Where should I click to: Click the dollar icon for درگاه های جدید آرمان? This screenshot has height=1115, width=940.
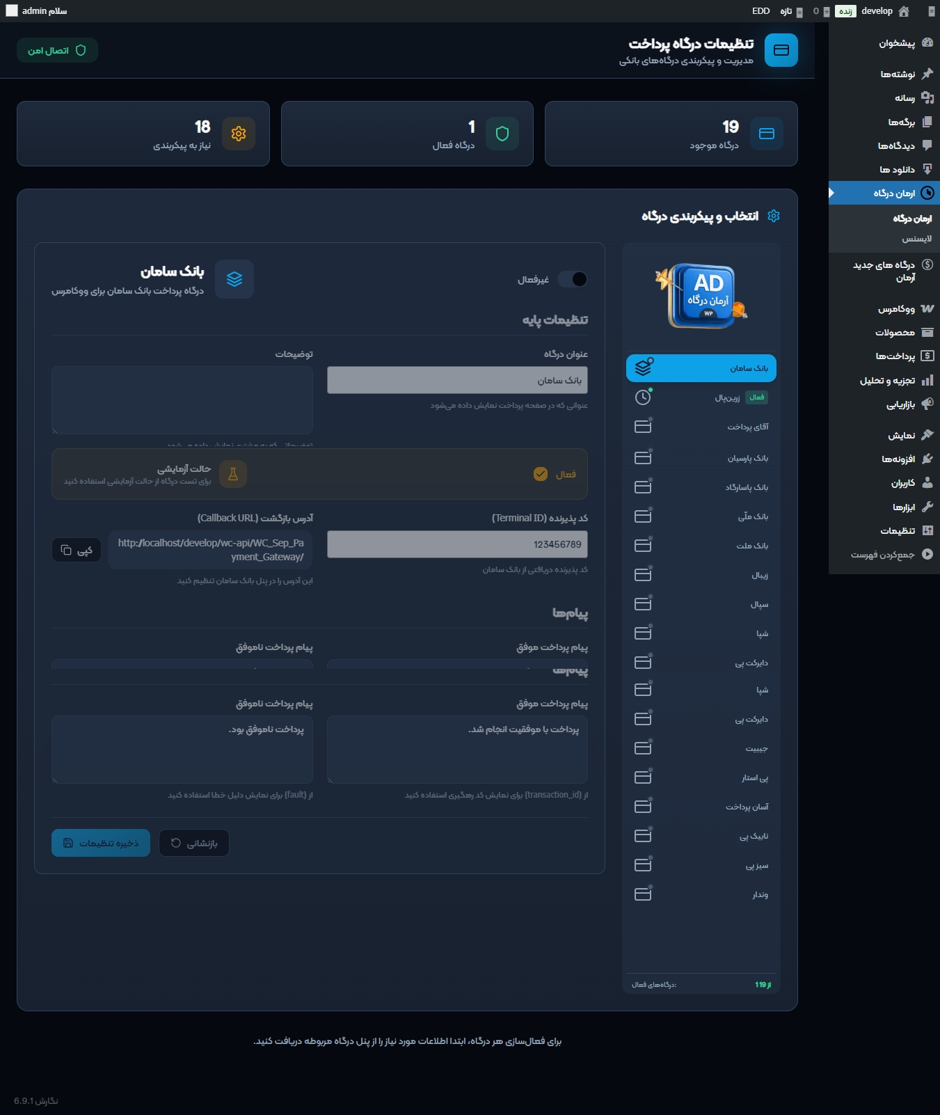click(927, 264)
